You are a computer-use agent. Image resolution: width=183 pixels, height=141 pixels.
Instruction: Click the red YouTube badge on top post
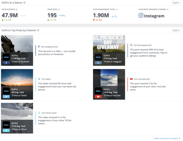tap(98, 96)
